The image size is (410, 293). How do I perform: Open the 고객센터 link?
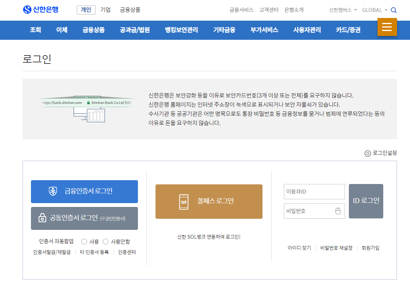pos(269,10)
